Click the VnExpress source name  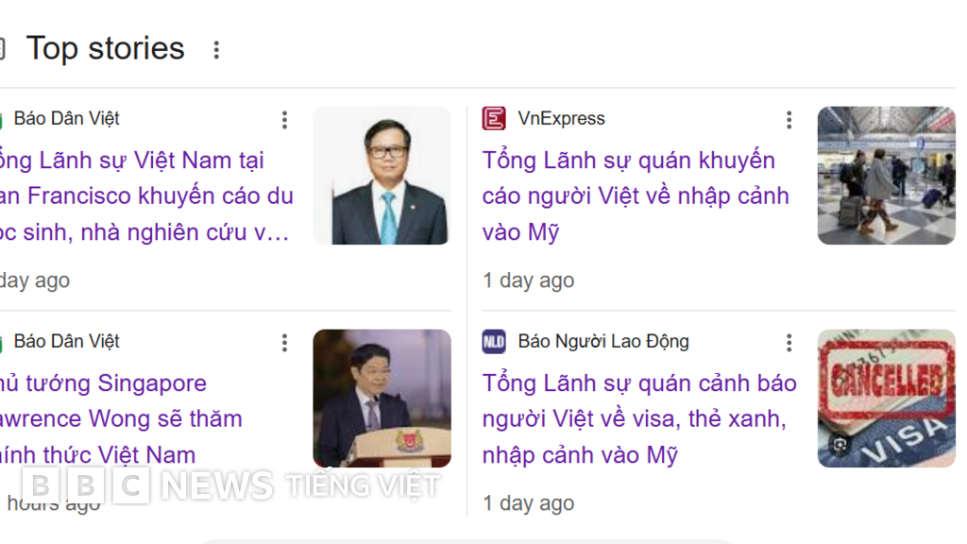561,118
